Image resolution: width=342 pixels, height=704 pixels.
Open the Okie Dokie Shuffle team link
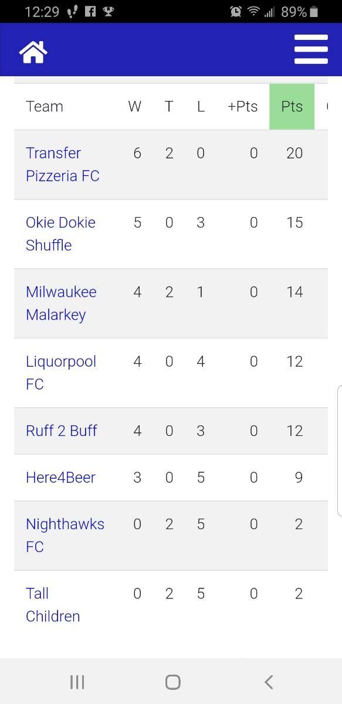pos(60,233)
